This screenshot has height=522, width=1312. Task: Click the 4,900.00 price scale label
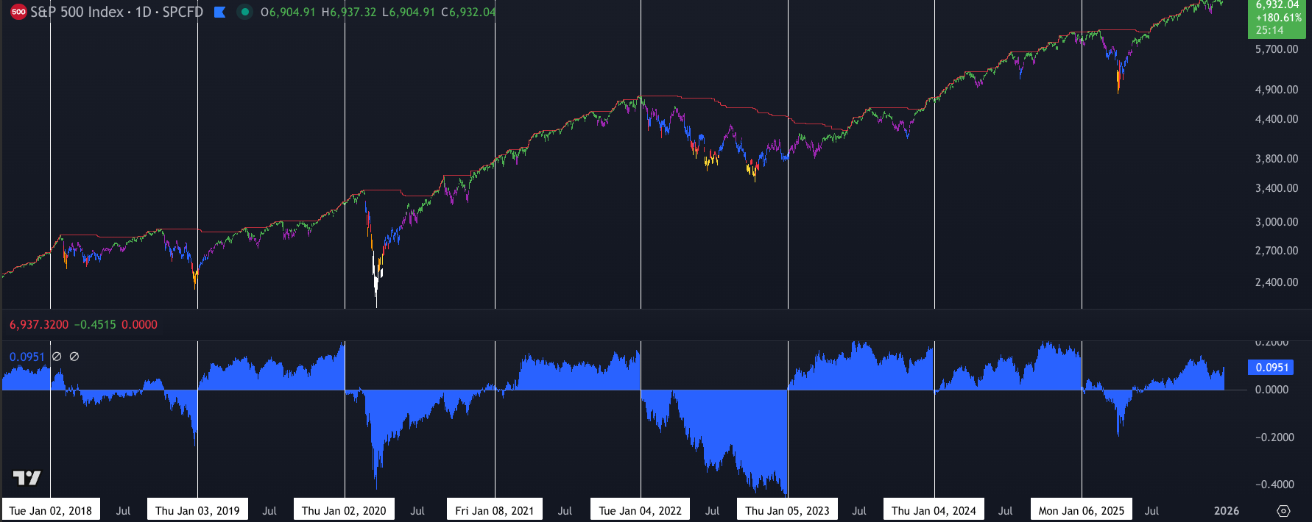pyautogui.click(x=1277, y=90)
